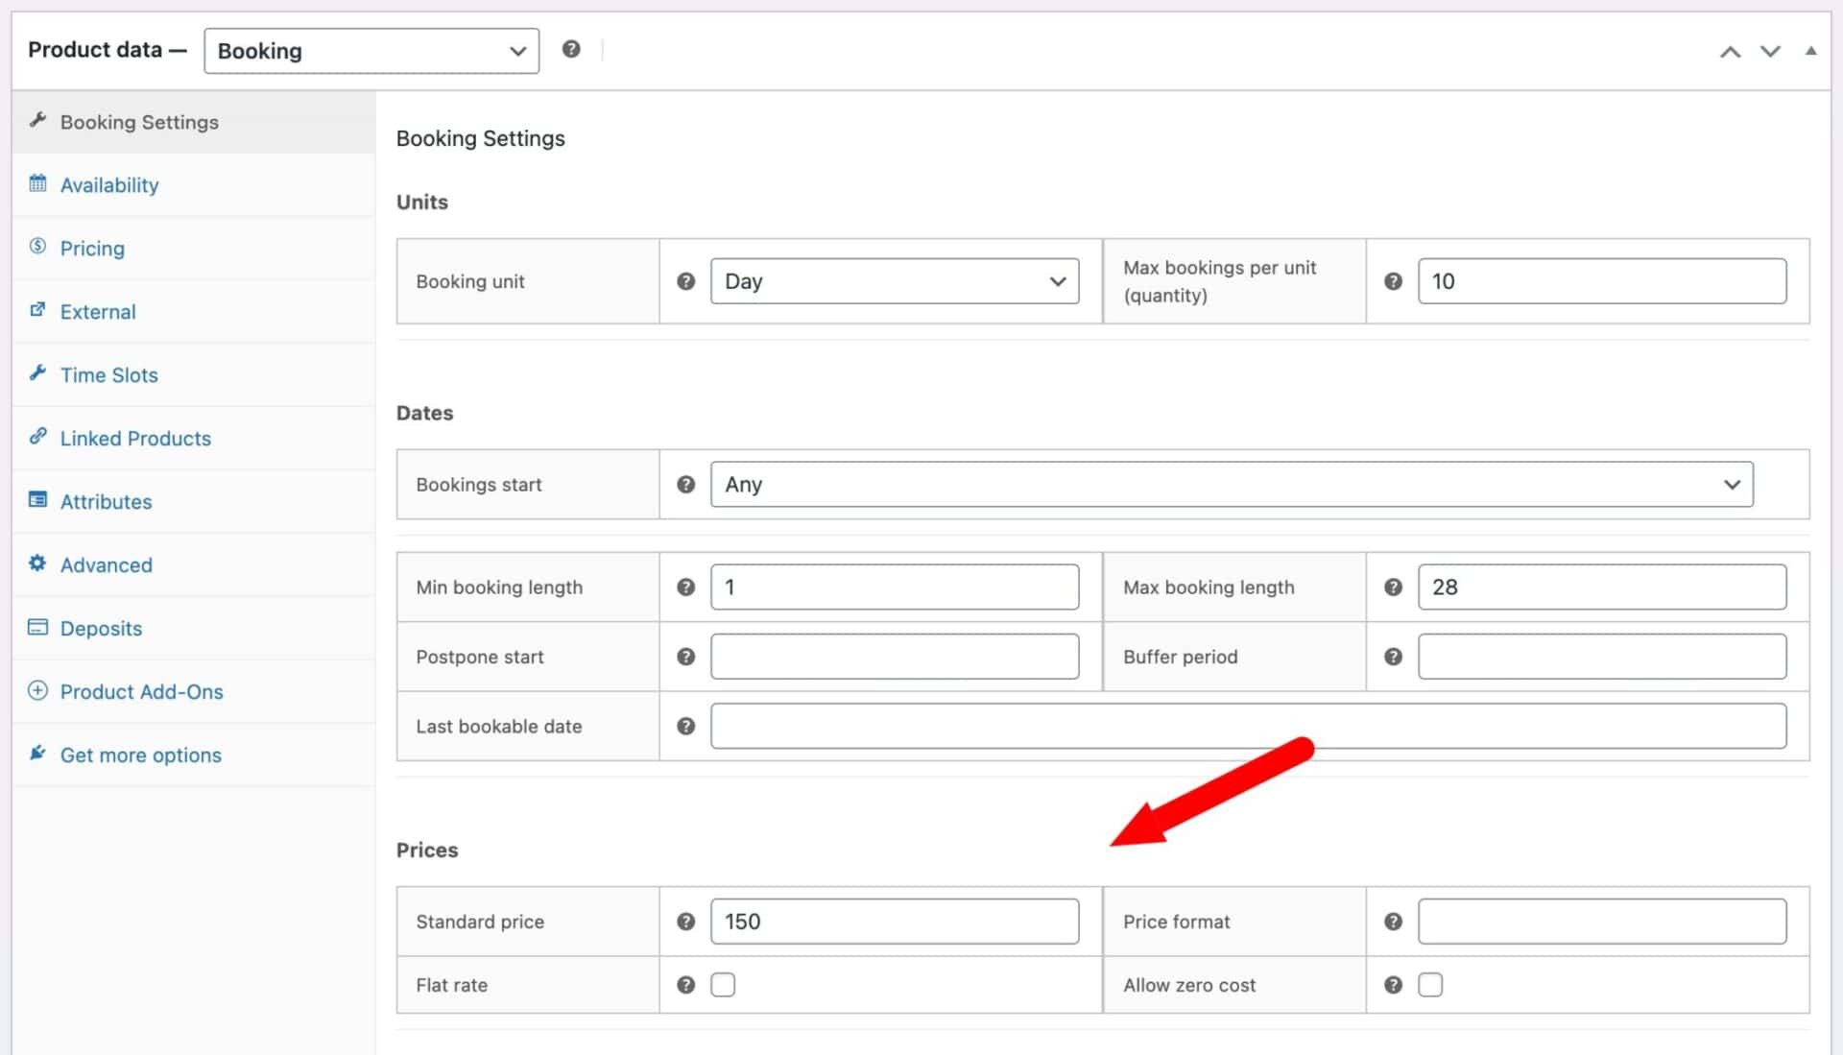Click the external-link icon beside External
This screenshot has width=1843, height=1055.
tap(37, 310)
